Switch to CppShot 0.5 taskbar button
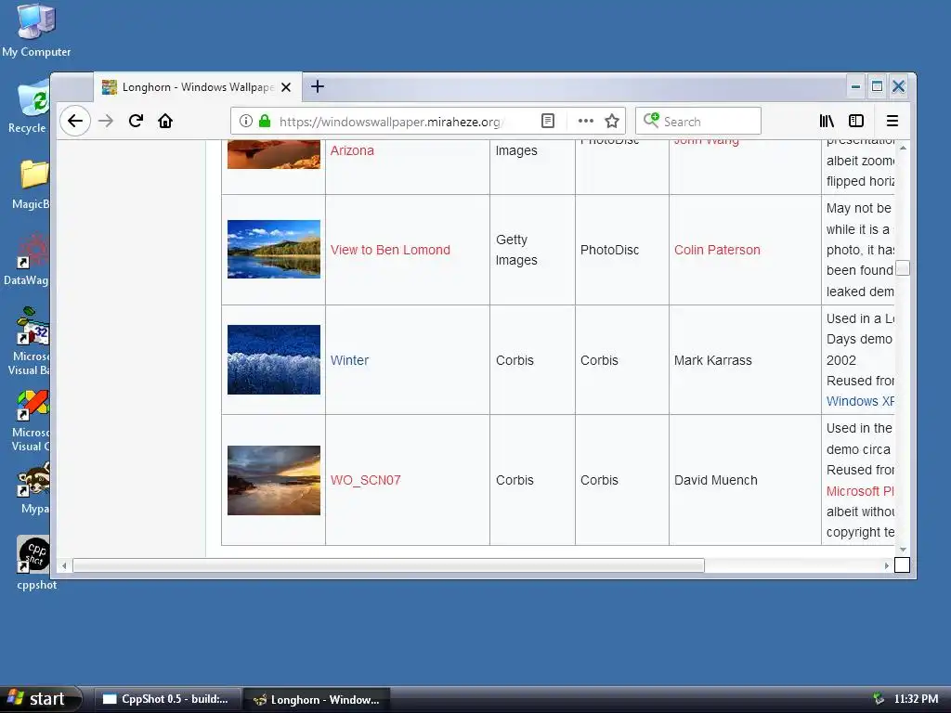This screenshot has width=951, height=713. [x=166, y=699]
